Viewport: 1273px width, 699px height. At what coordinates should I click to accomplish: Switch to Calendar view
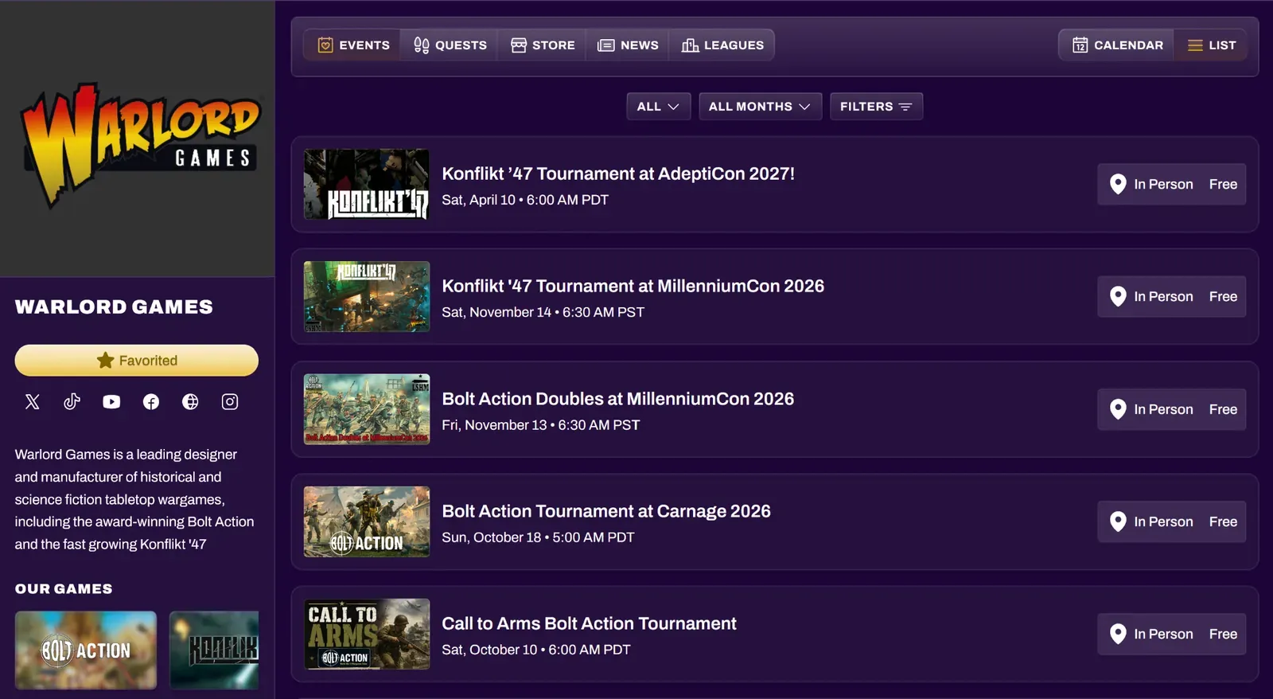(x=1117, y=45)
